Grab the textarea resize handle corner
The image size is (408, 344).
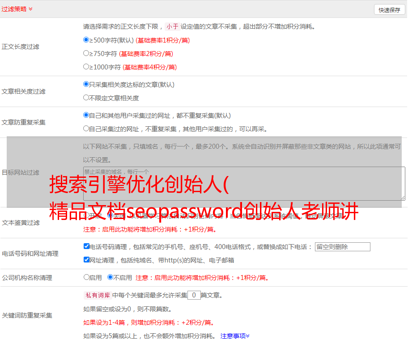(403, 198)
